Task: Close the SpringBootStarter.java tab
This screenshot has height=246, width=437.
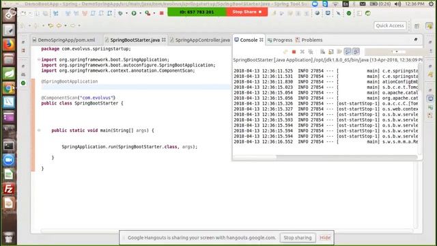Action: coord(164,40)
